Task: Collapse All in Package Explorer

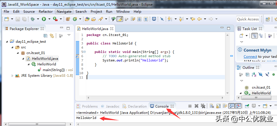Action: pos(45,36)
